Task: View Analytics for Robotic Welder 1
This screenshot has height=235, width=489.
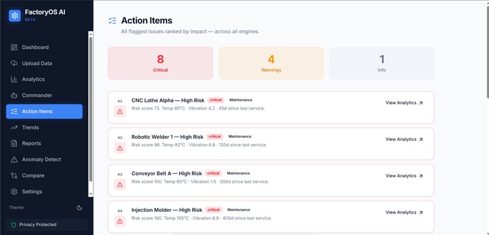Action: click(x=404, y=140)
